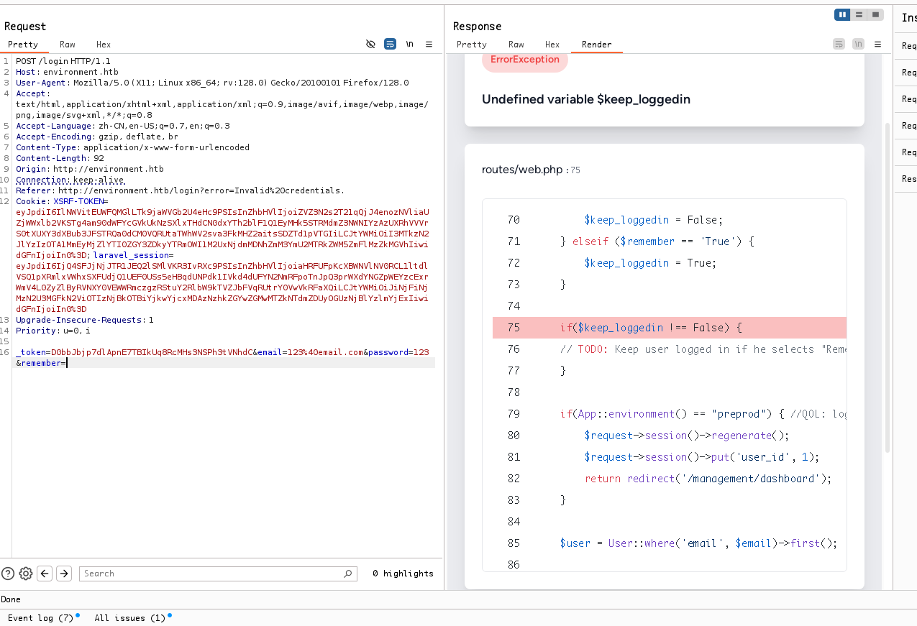917x626 pixels.
Task: Click code line 82 redirect to /management/dashboard
Action: point(708,479)
